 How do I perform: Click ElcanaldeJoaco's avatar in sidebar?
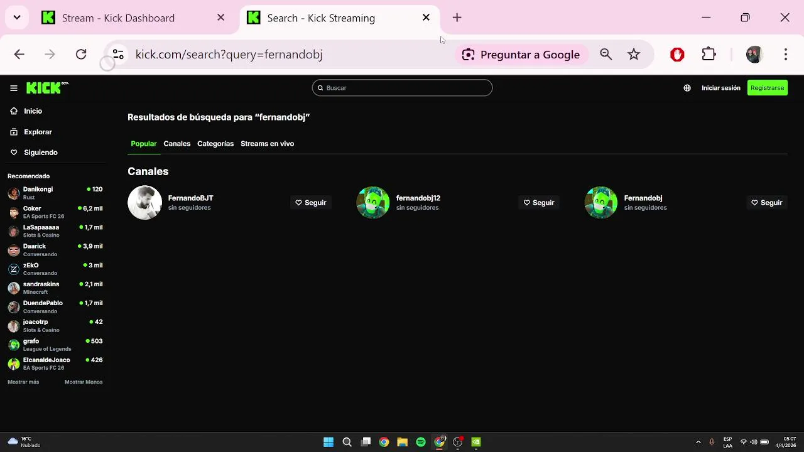click(x=14, y=363)
